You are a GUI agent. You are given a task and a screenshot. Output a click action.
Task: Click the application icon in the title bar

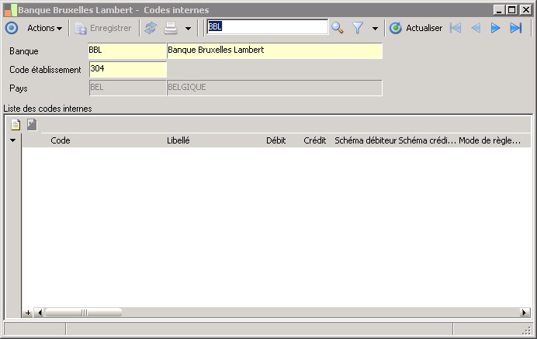(10, 10)
